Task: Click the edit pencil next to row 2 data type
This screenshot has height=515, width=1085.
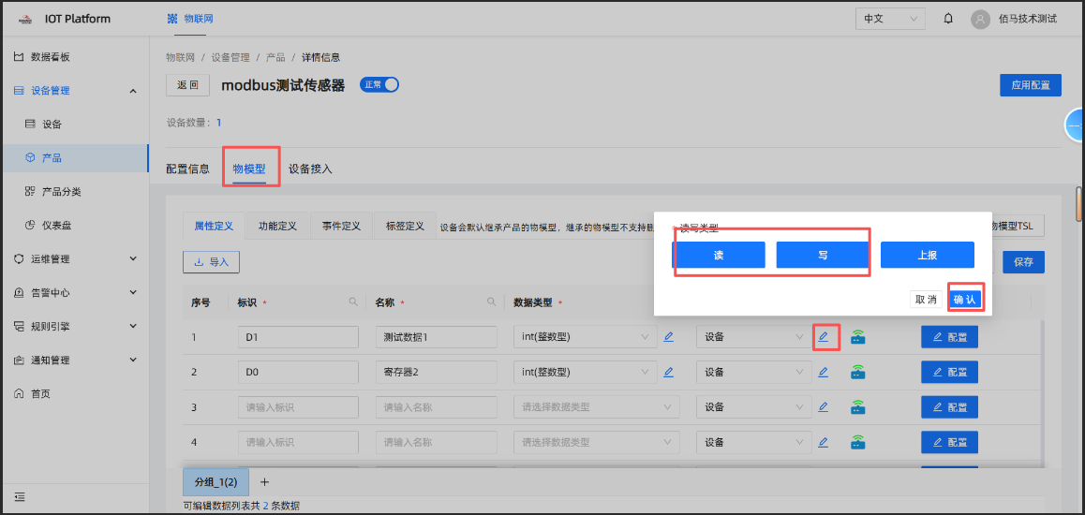Action: coord(668,372)
